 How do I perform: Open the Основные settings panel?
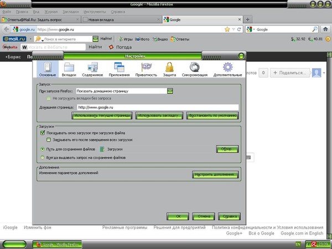coord(48,69)
